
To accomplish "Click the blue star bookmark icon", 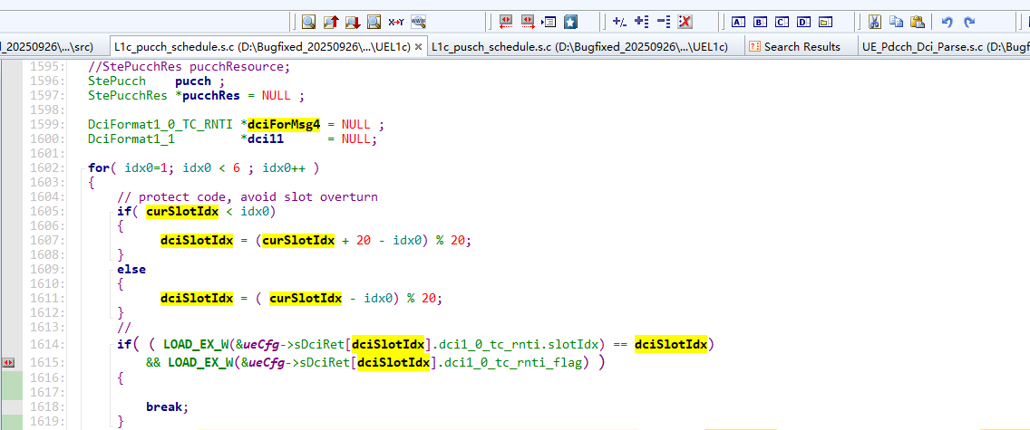I will pyautogui.click(x=570, y=22).
